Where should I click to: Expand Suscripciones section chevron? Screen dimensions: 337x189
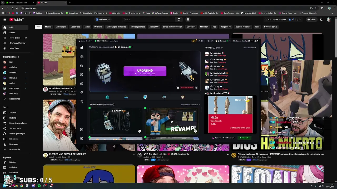coord(18,57)
